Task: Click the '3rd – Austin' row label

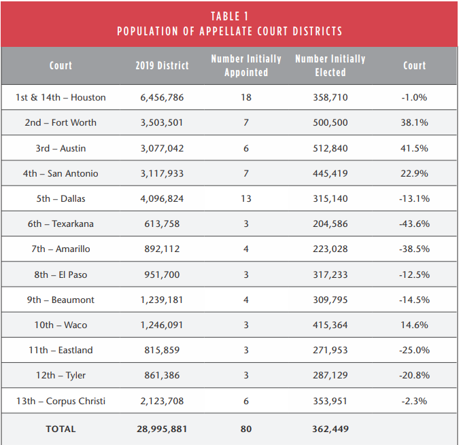Action: pos(61,148)
